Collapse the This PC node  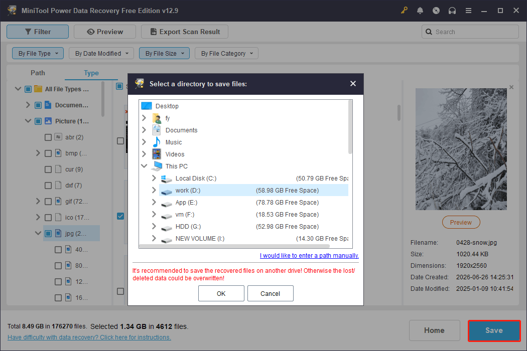click(x=144, y=166)
